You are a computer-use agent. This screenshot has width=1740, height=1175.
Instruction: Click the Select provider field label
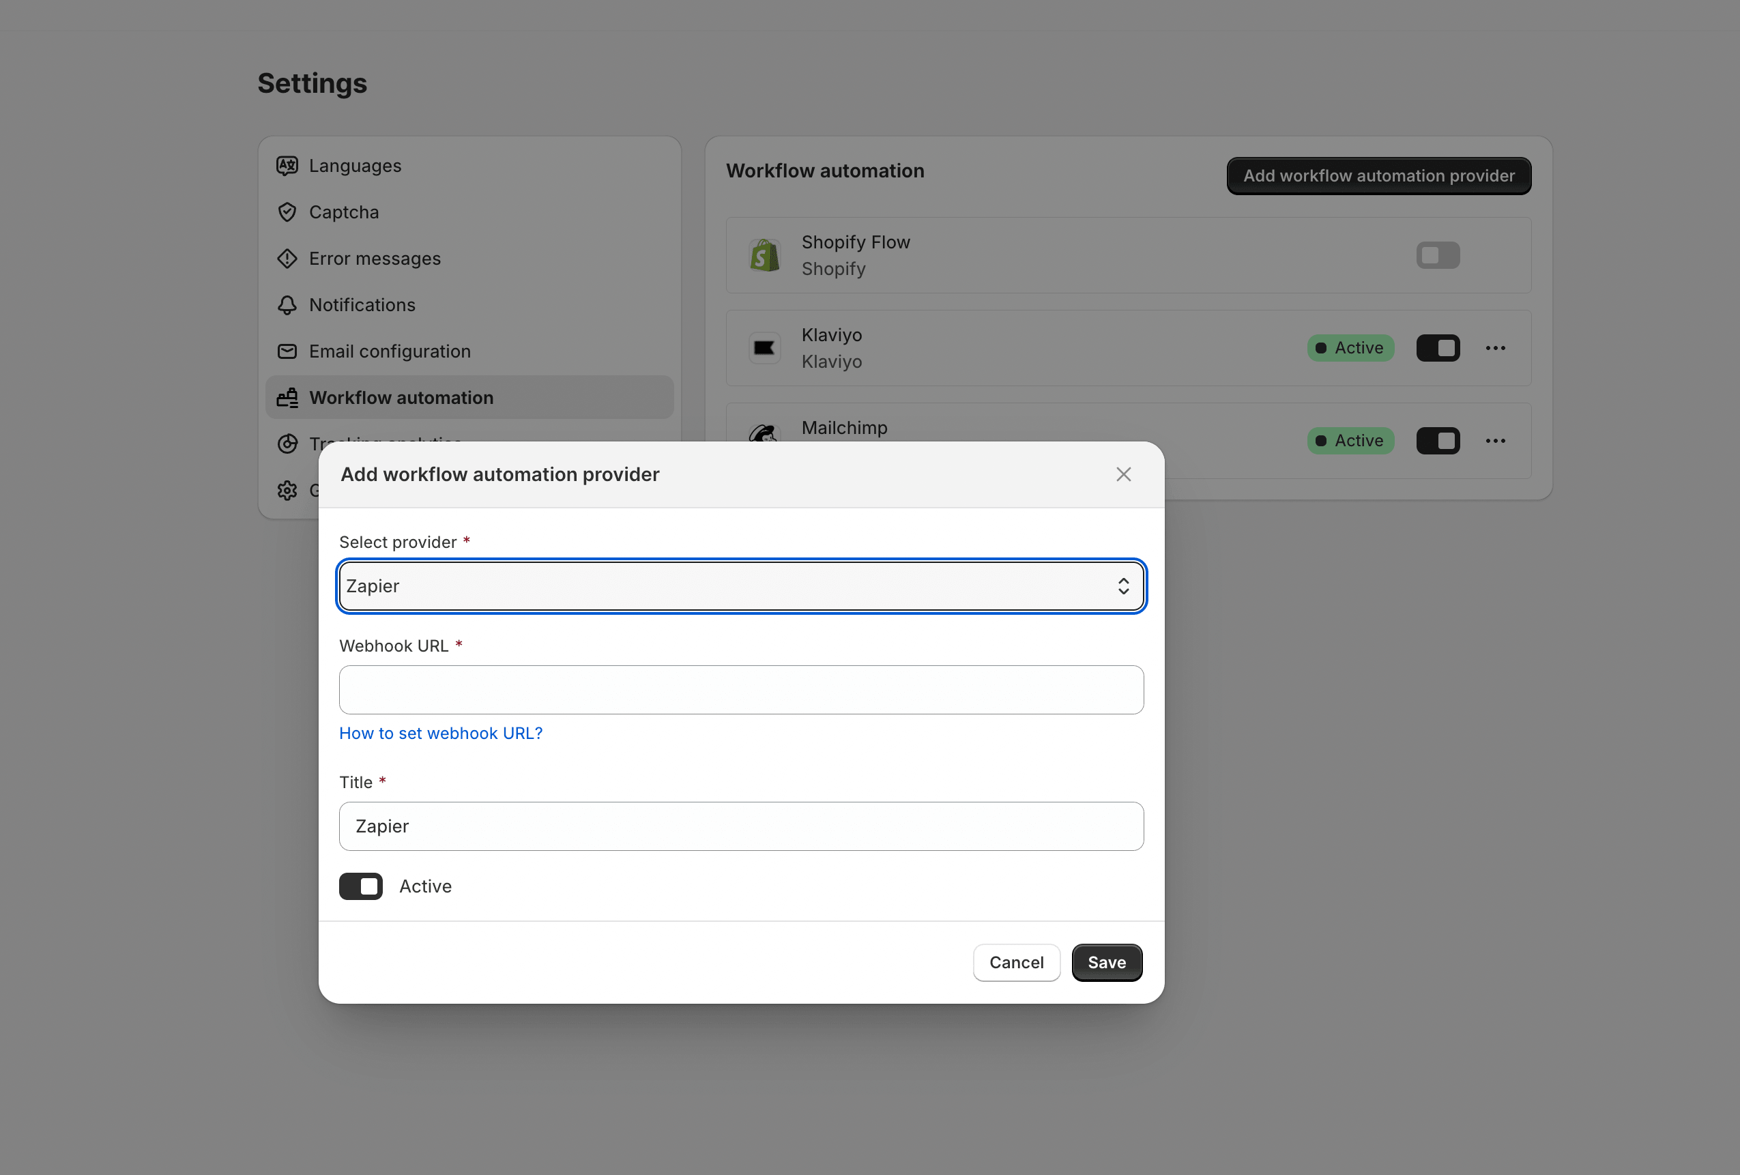pos(398,542)
